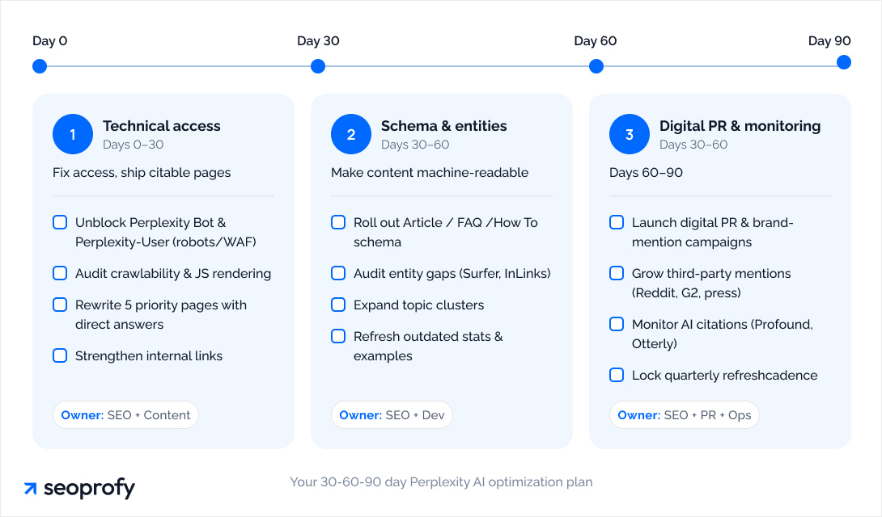Viewport: 882px width, 517px height.
Task: Click the Day 30 label
Action: tap(318, 41)
